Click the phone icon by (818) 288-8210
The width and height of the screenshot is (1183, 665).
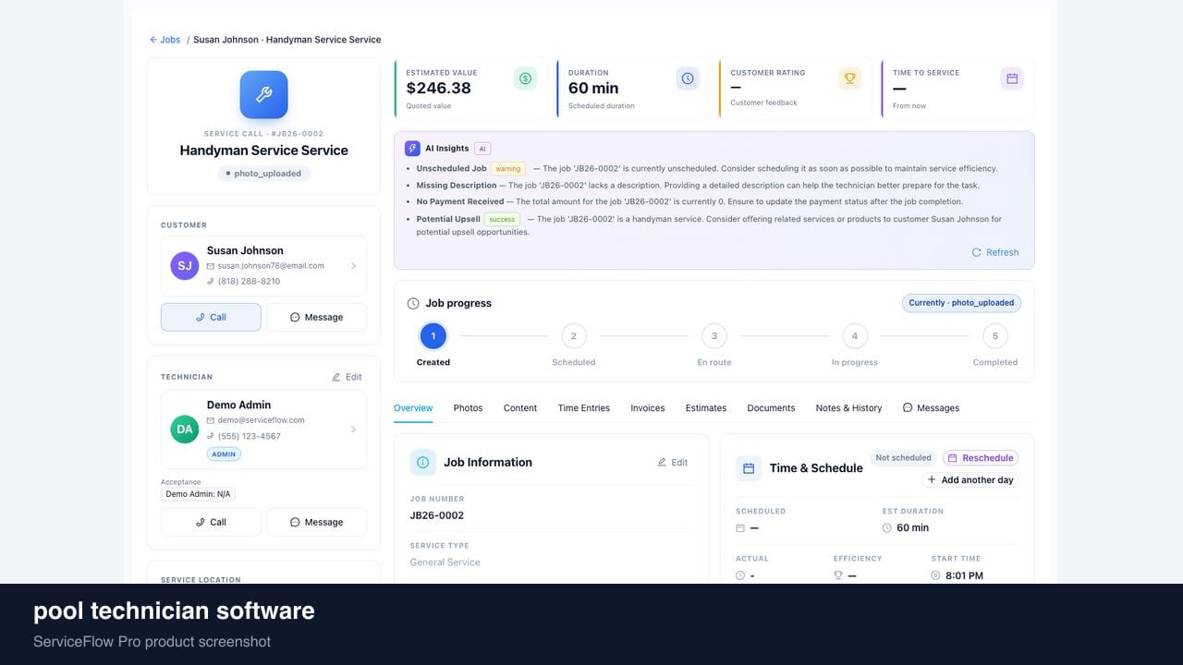[211, 282]
